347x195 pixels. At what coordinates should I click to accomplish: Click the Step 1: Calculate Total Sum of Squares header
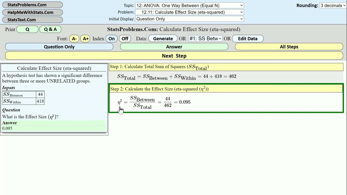coord(226,67)
